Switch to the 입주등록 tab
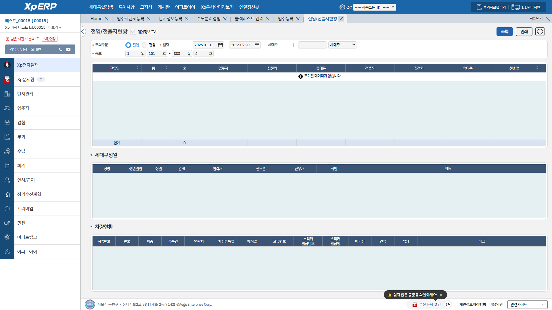This screenshot has height=310, width=552. pos(285,19)
